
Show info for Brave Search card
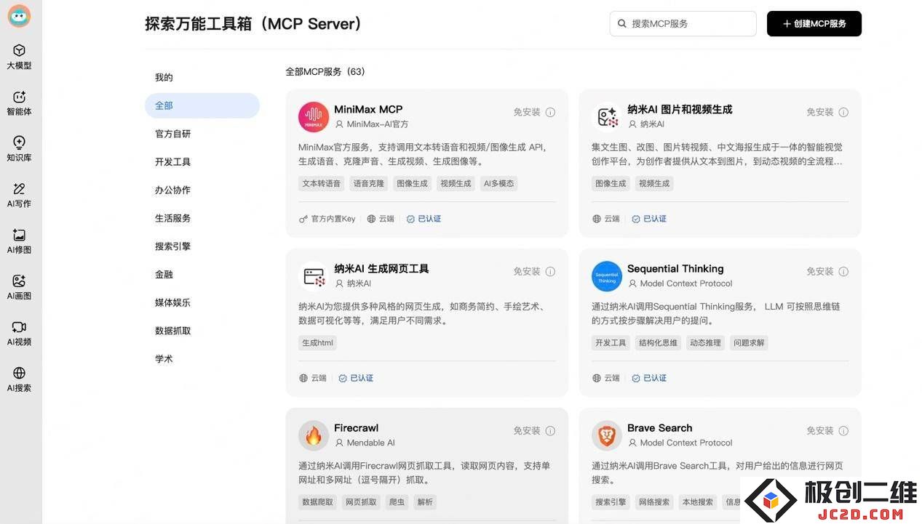[843, 430]
